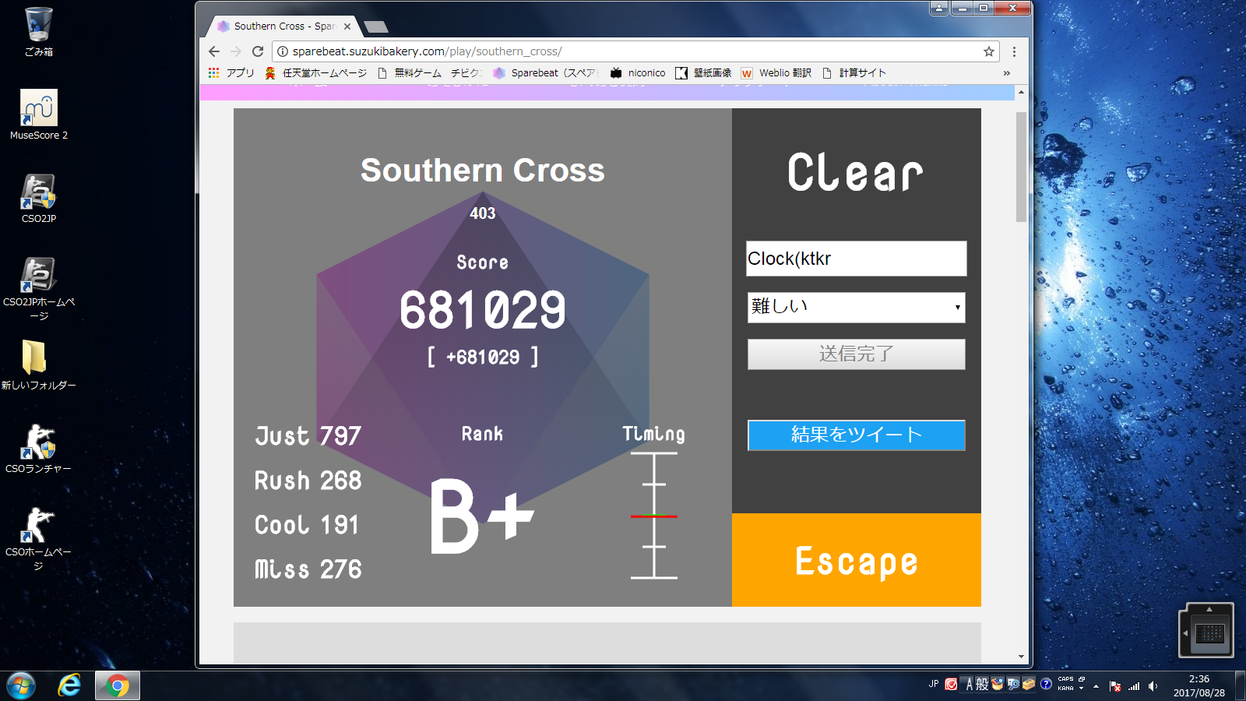Click the volume speaker tray icon

point(1153,686)
